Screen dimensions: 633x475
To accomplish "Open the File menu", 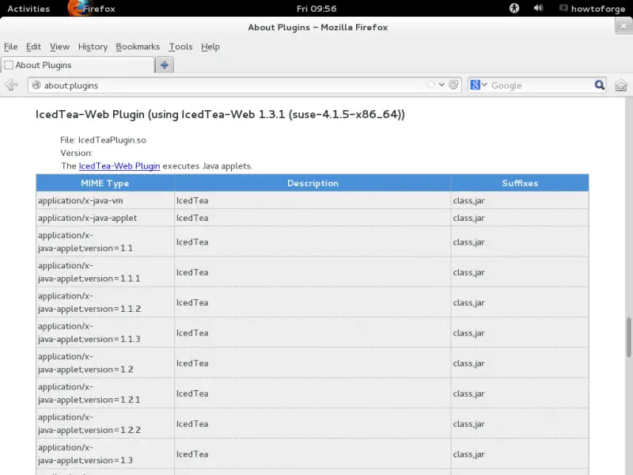I will 10,47.
